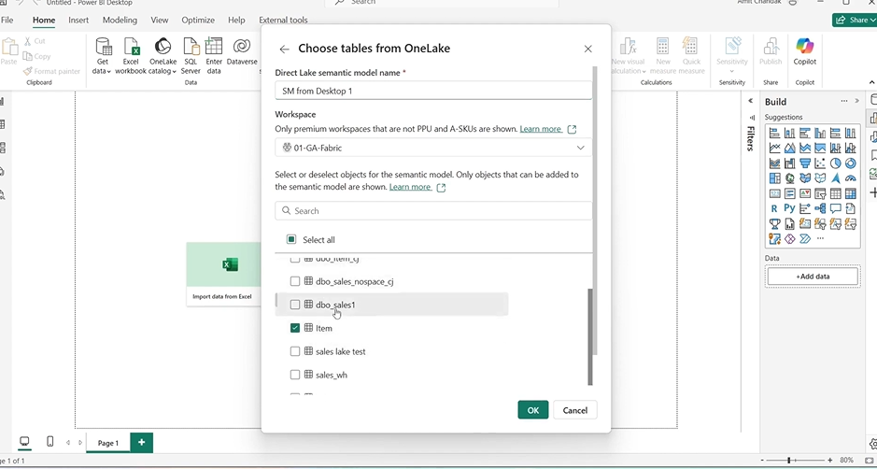Image resolution: width=877 pixels, height=469 pixels.
Task: Check the sales lake test checkbox
Action: [295, 351]
